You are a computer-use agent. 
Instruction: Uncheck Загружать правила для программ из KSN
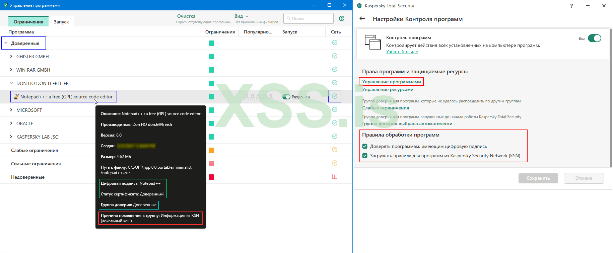365,156
